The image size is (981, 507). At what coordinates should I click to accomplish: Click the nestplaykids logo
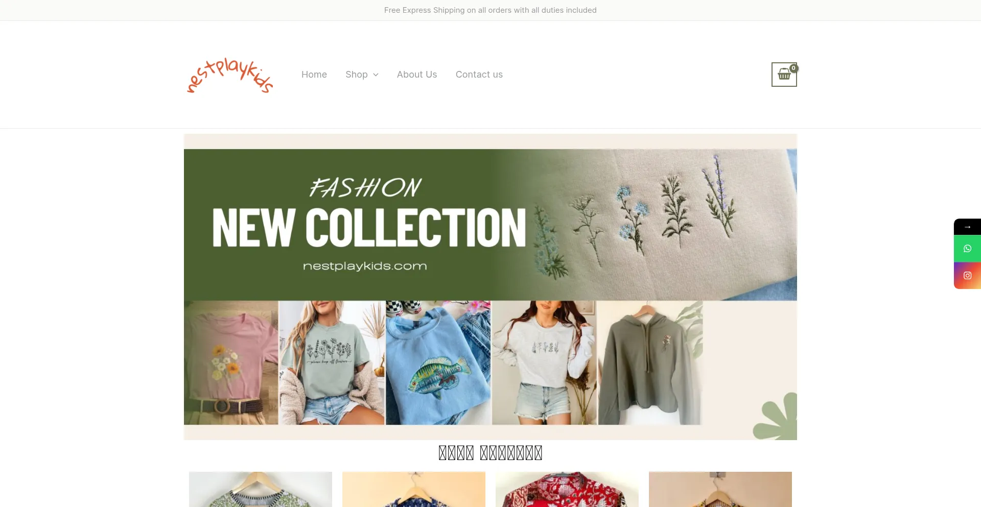pyautogui.click(x=230, y=75)
